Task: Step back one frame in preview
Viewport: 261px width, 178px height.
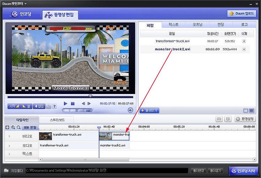Action: tap(83, 103)
